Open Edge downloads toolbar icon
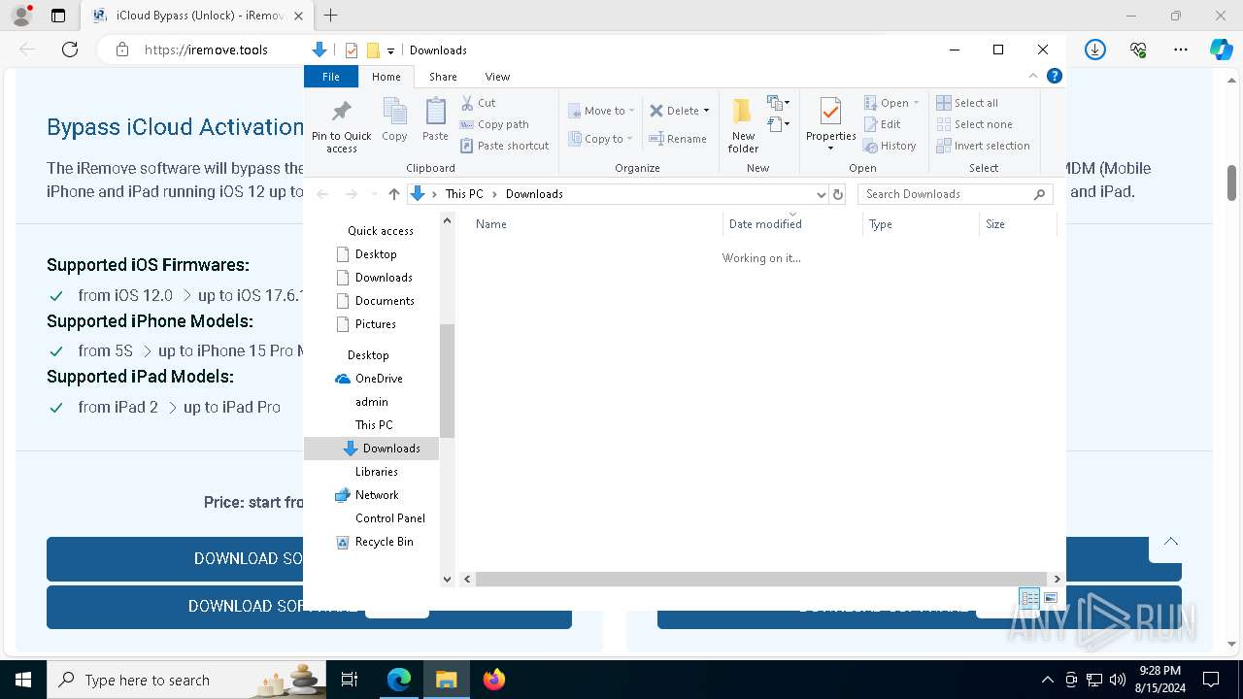This screenshot has height=699, width=1243. [x=1095, y=50]
